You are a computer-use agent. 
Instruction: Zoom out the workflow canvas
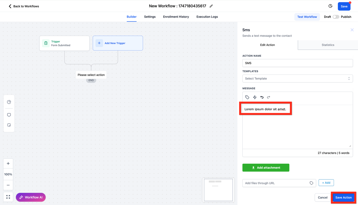tap(8, 185)
